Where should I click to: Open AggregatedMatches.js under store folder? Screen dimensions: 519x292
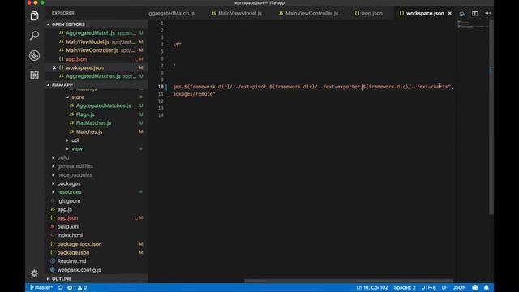(103, 105)
